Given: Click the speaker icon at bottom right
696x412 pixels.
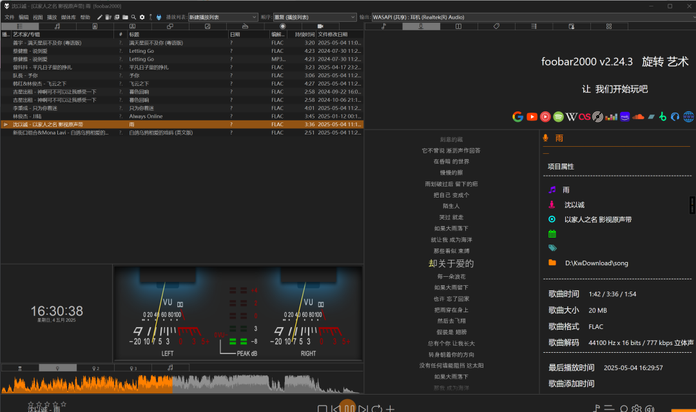Looking at the screenshot, I should click(649, 408).
